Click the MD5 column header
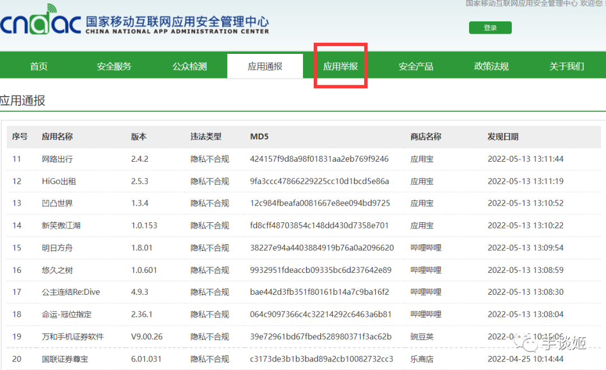The height and width of the screenshot is (370, 606). click(259, 136)
